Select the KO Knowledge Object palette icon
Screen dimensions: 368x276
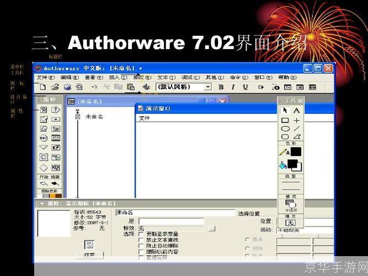[56, 167]
